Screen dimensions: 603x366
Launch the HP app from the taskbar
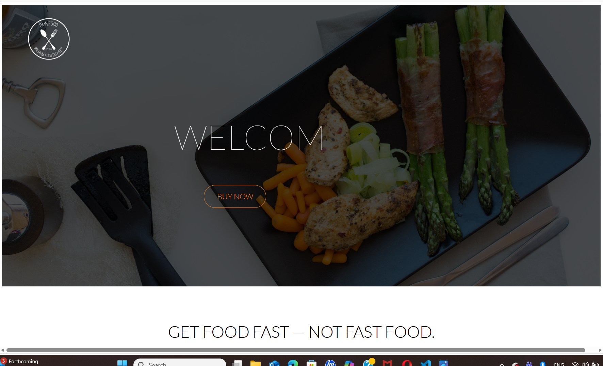point(330,363)
